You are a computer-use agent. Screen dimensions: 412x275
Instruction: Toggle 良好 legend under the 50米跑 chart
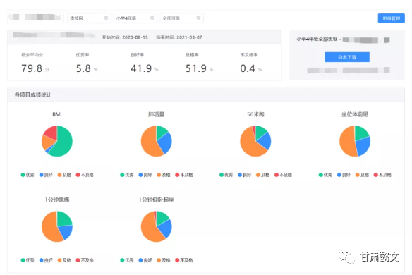245,175
